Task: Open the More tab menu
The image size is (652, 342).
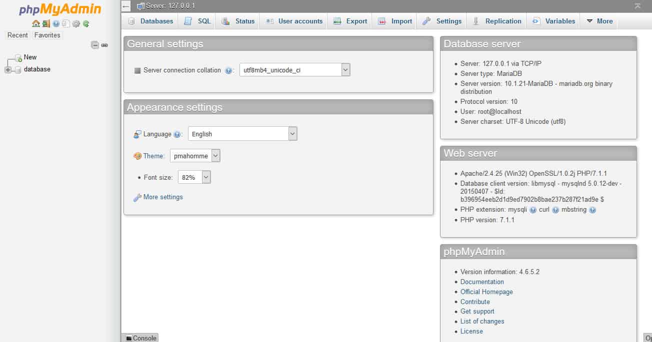Action: (599, 21)
